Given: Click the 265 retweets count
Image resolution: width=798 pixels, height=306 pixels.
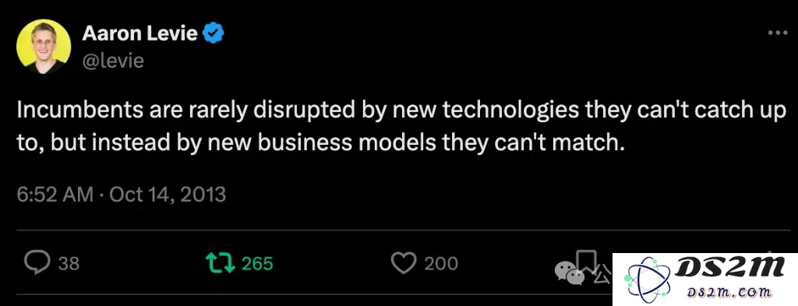Looking at the screenshot, I should [x=257, y=263].
